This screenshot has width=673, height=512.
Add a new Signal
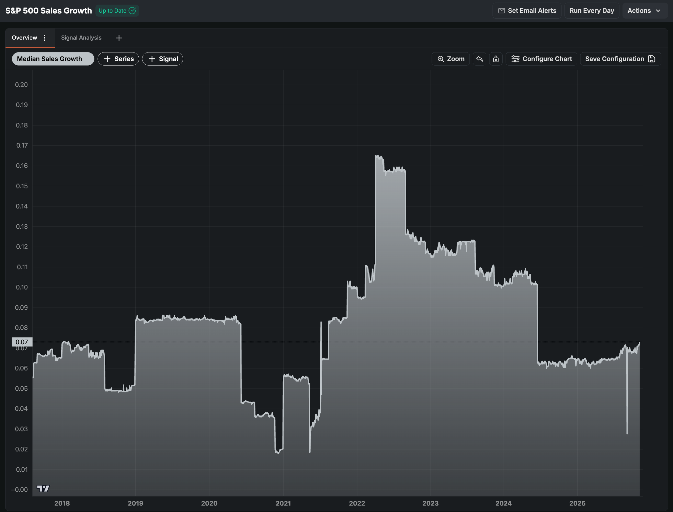point(163,59)
